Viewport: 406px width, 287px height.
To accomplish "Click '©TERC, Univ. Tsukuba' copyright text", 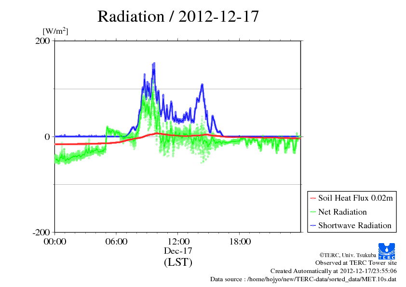I will pos(348,255).
